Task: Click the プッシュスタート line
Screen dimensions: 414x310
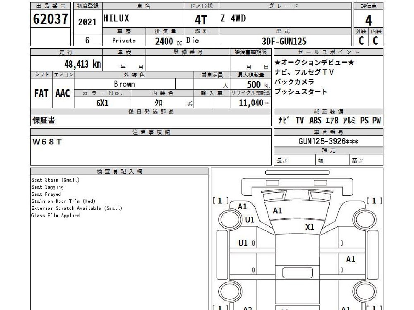Action: point(301,92)
